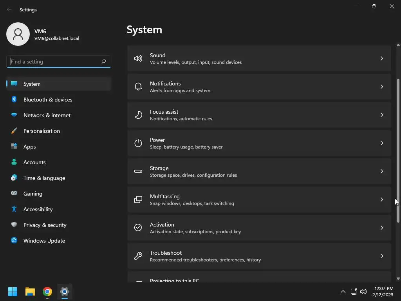
Task: Click the Troubleshoot wrench icon
Action: 138,256
